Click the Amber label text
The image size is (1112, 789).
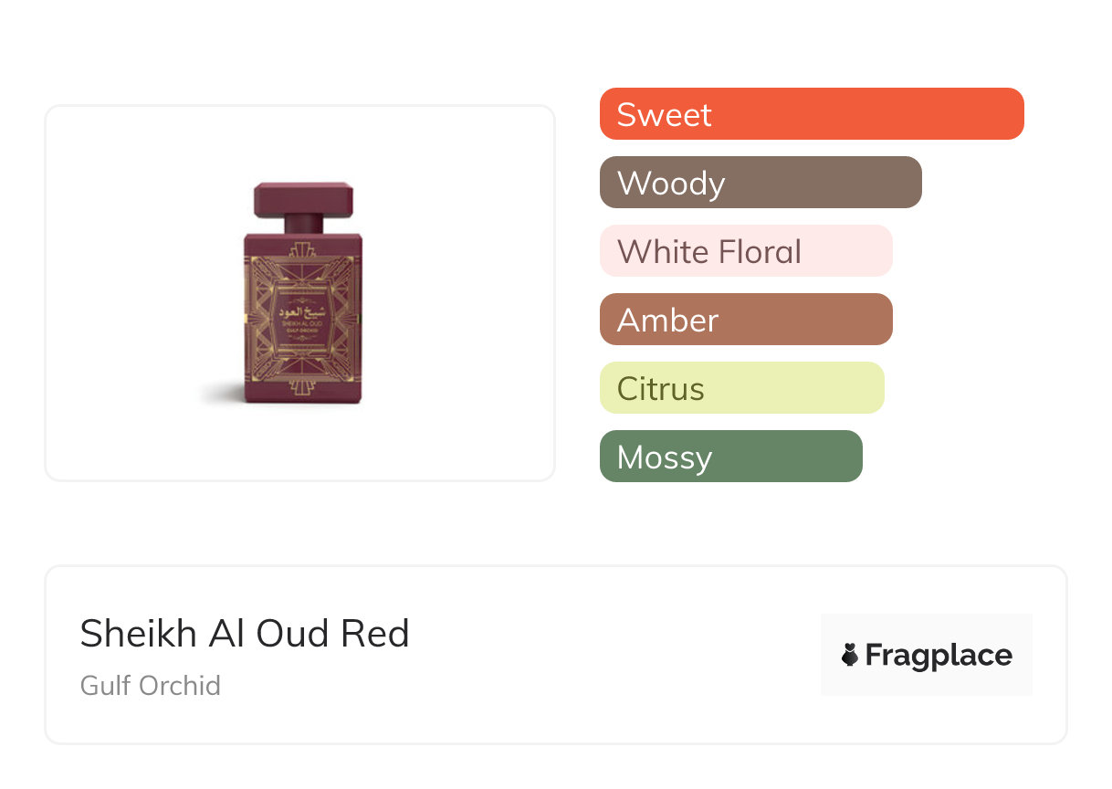tap(667, 321)
